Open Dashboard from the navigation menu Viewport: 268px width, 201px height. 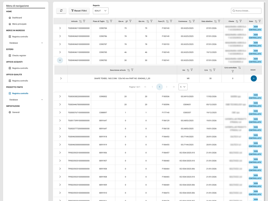(17, 18)
